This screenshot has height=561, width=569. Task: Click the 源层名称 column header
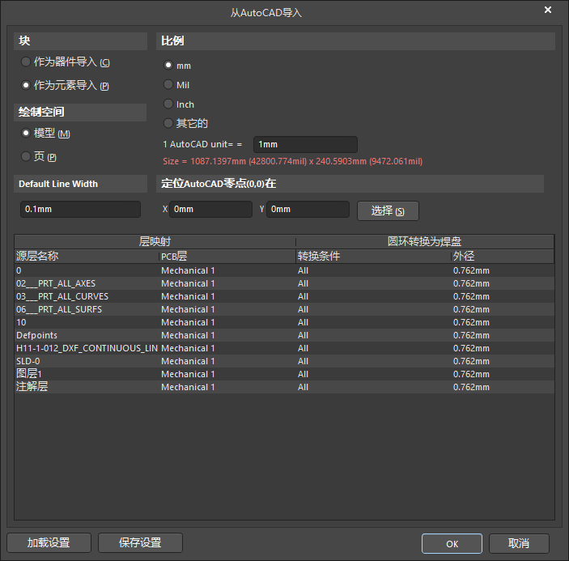coord(87,256)
